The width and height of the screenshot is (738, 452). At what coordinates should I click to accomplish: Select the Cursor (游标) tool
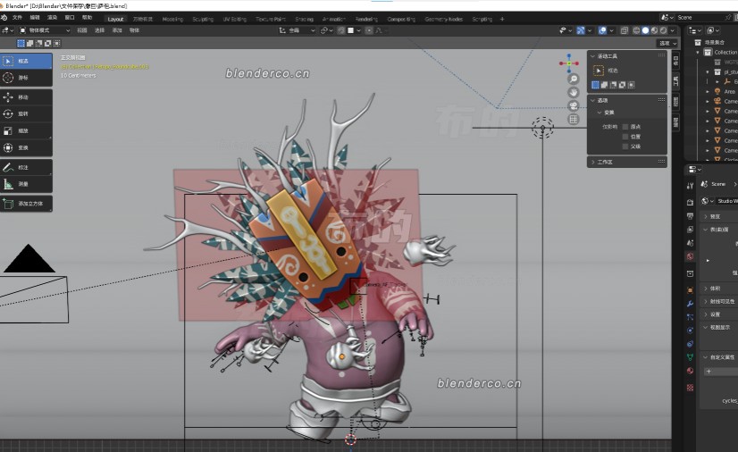click(26, 78)
